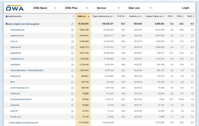
Task: Tick checkbox for styria digital one Dachangebot
Action: point(72,24)
